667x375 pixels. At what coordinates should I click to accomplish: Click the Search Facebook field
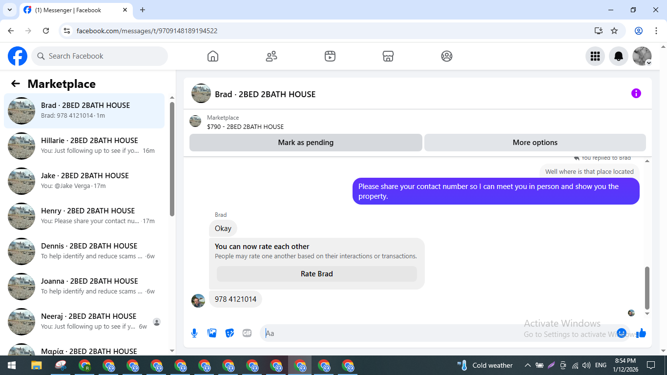click(100, 56)
